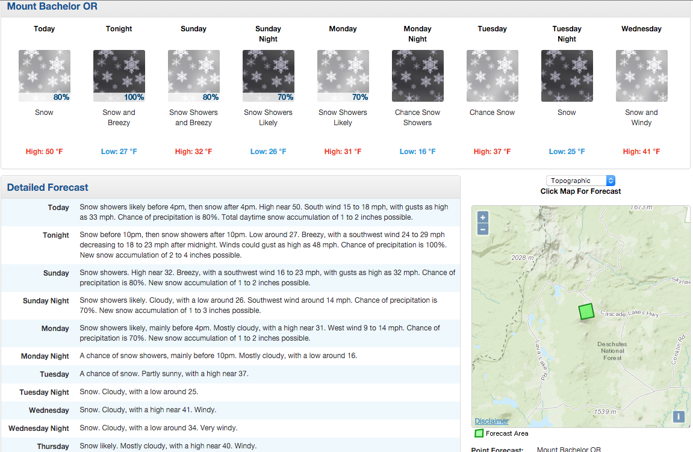Click the Sunday snow showers icon
693x452 pixels.
click(x=194, y=76)
